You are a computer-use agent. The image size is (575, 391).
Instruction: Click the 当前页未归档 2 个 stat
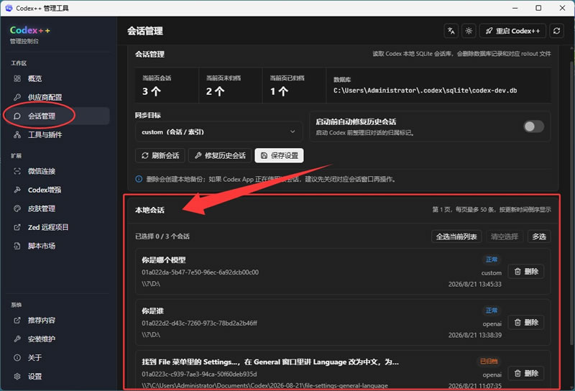(x=230, y=85)
